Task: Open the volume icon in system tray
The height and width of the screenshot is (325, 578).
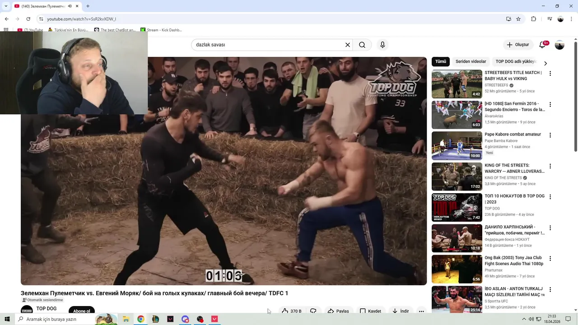Action: coord(531,319)
